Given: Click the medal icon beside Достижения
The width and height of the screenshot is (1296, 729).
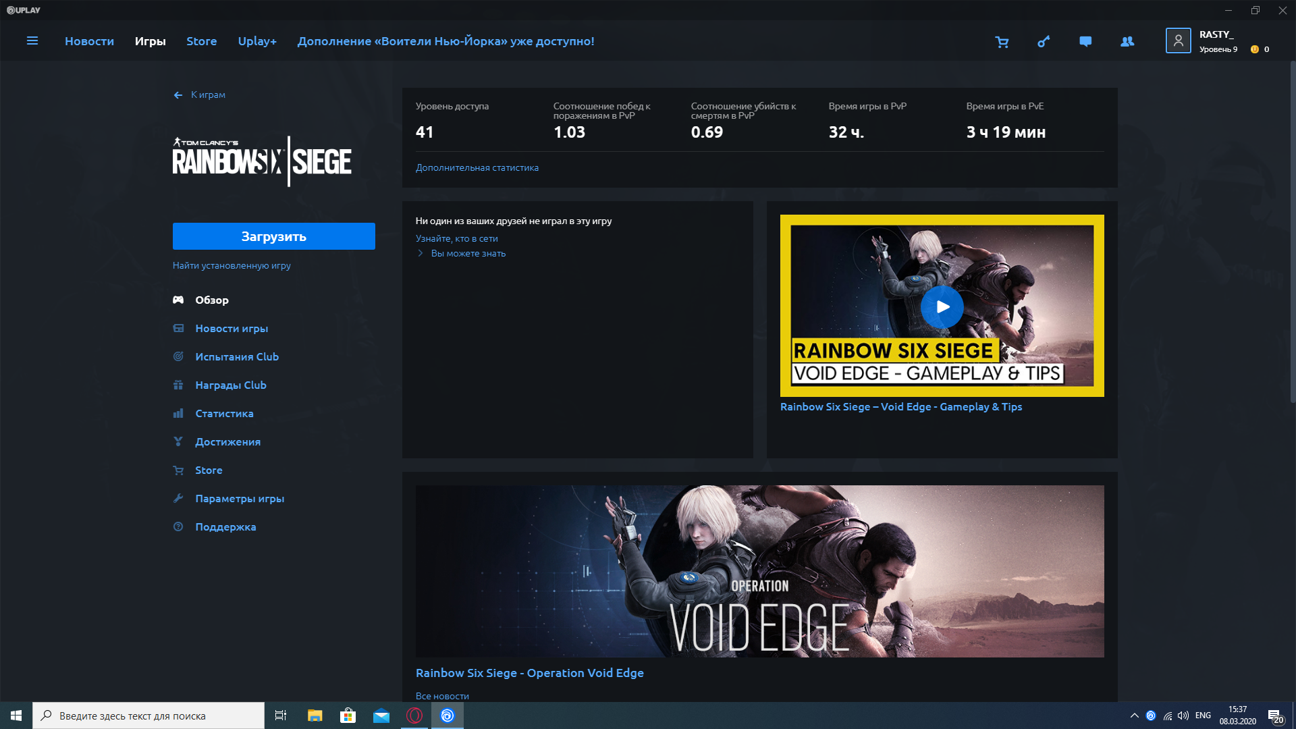Looking at the screenshot, I should tap(178, 441).
